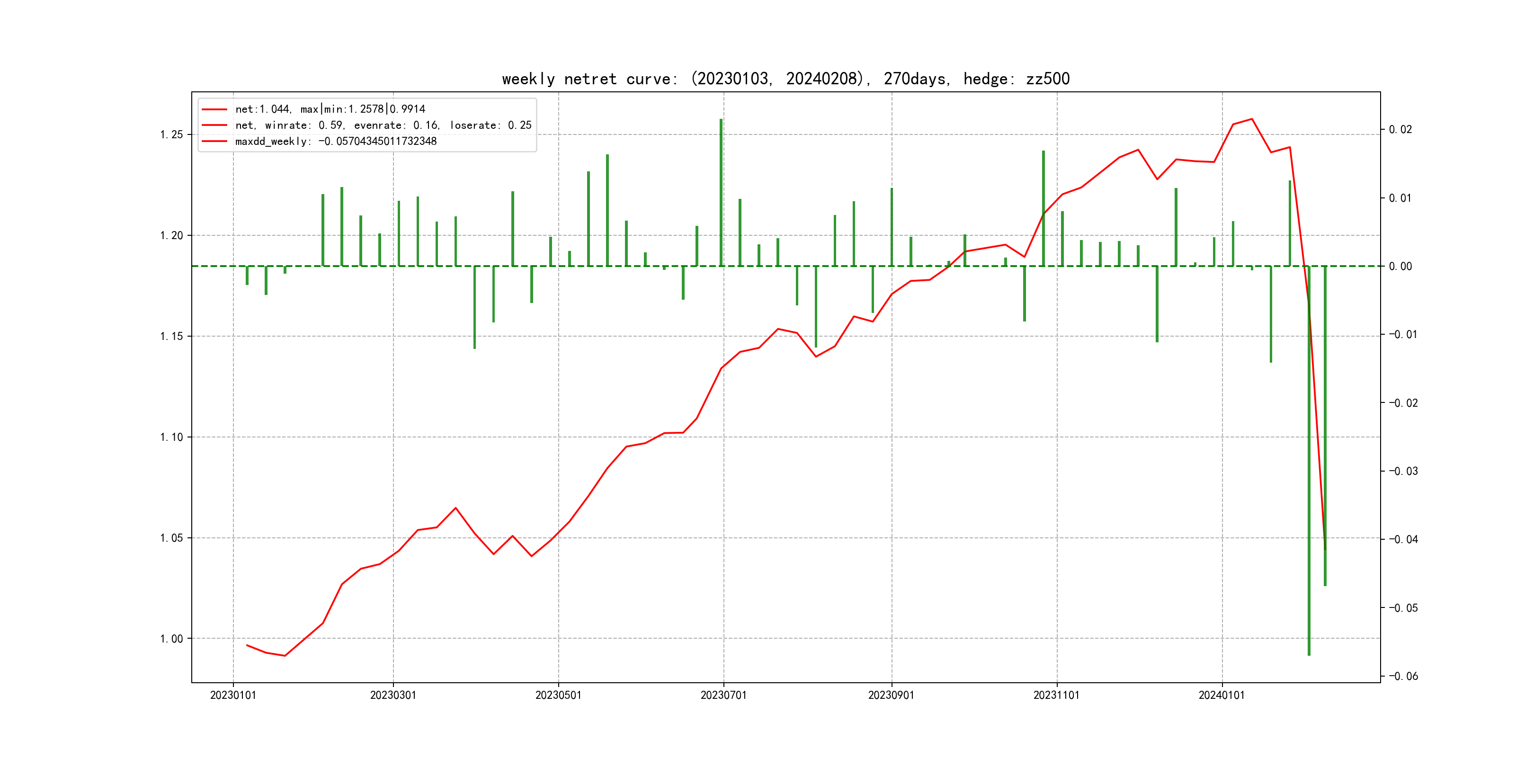Click the 1.00 left y-axis tick label
The width and height of the screenshot is (1534, 767).
(x=171, y=639)
